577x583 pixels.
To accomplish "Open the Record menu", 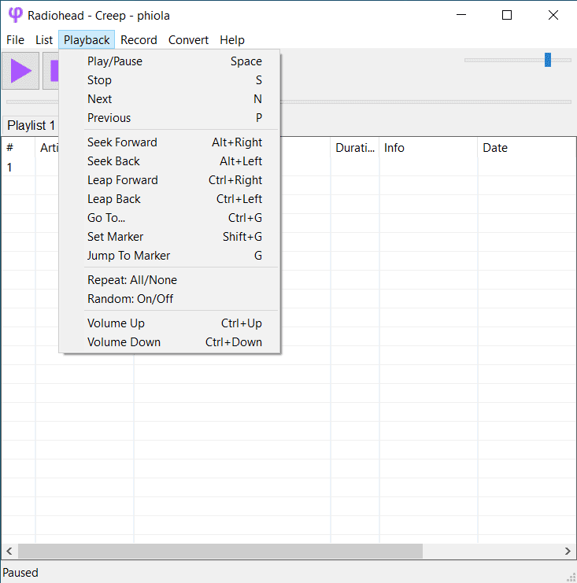I will pos(139,40).
